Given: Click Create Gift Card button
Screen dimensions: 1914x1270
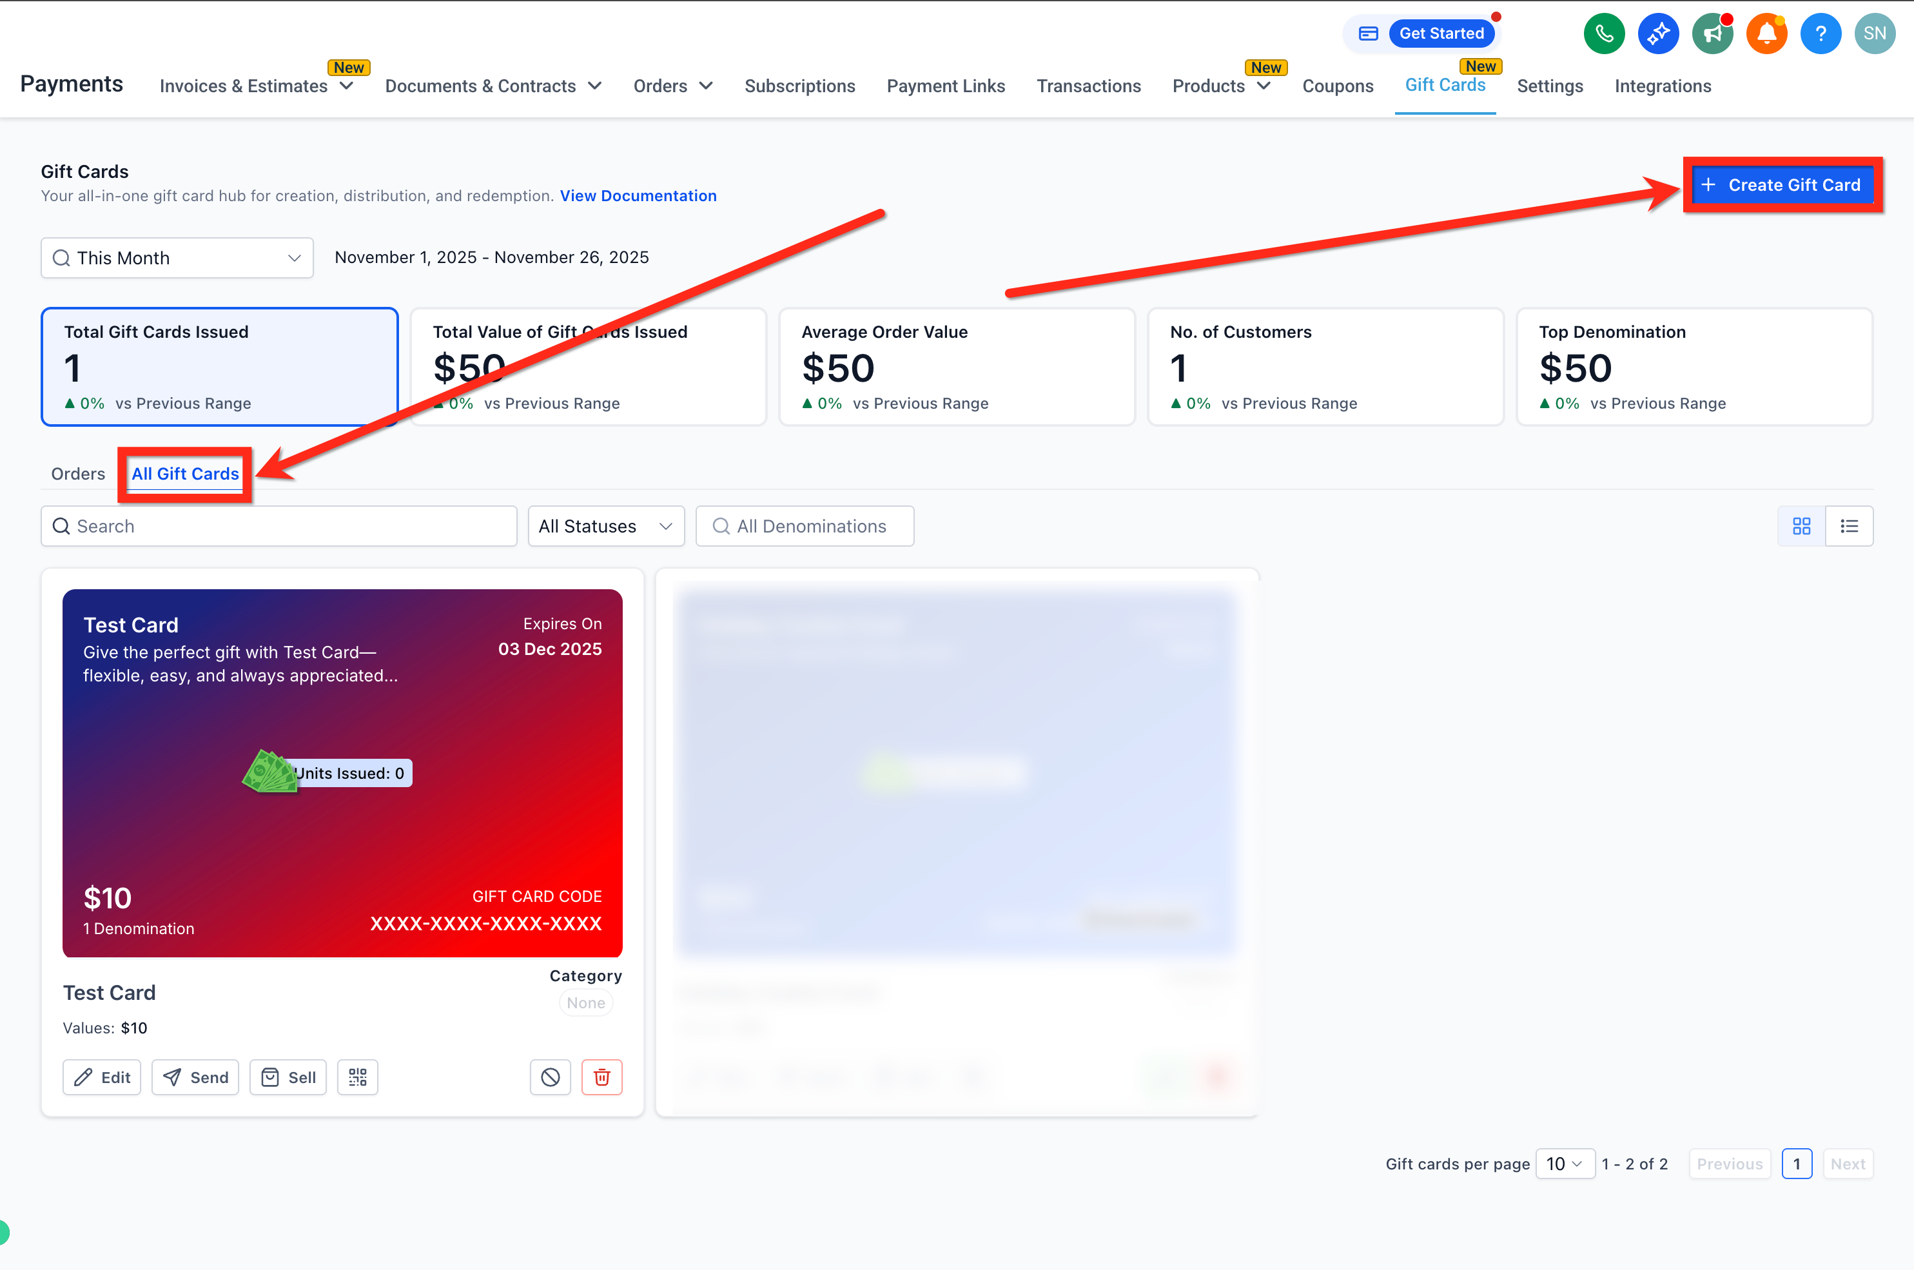Looking at the screenshot, I should 1782,184.
